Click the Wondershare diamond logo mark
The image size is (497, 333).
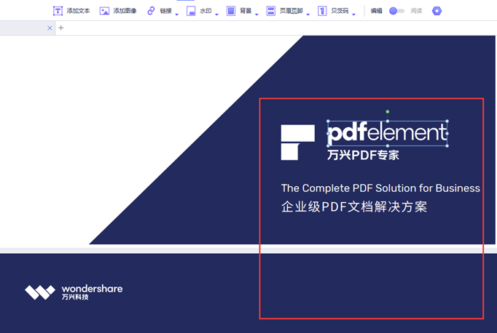pos(40,292)
